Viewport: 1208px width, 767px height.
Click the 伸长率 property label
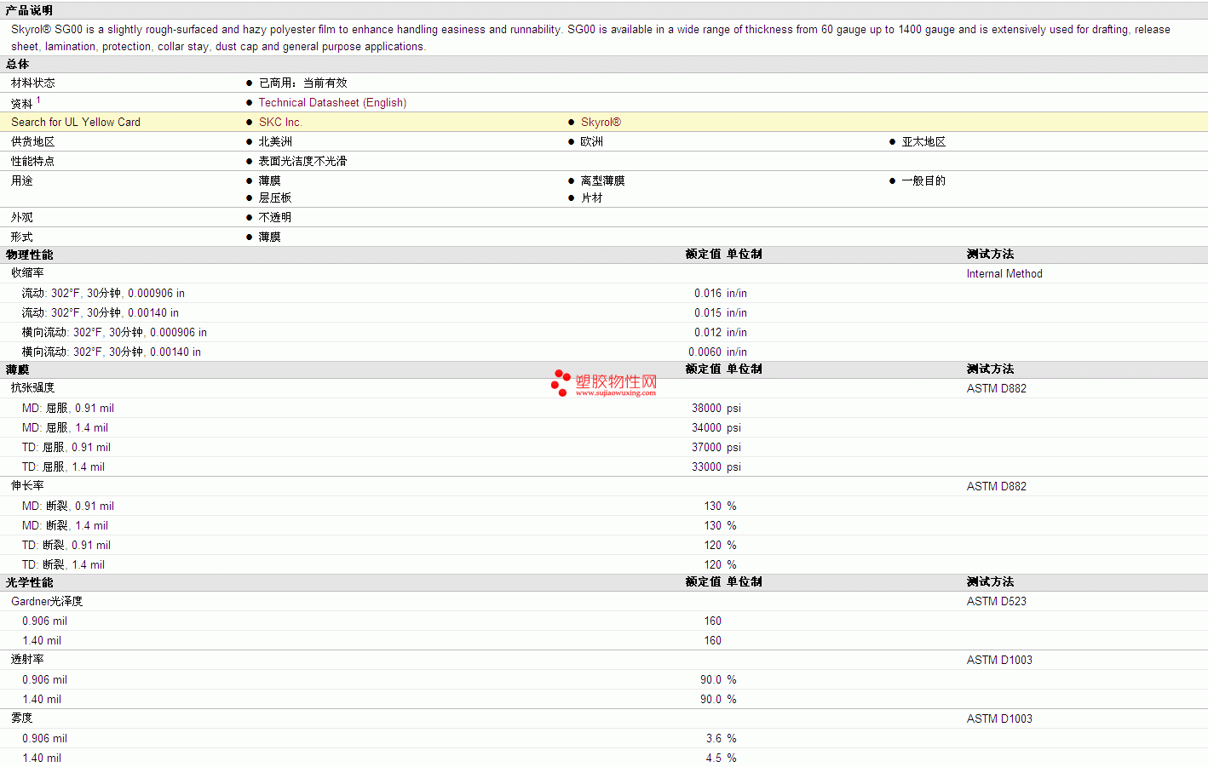click(27, 485)
